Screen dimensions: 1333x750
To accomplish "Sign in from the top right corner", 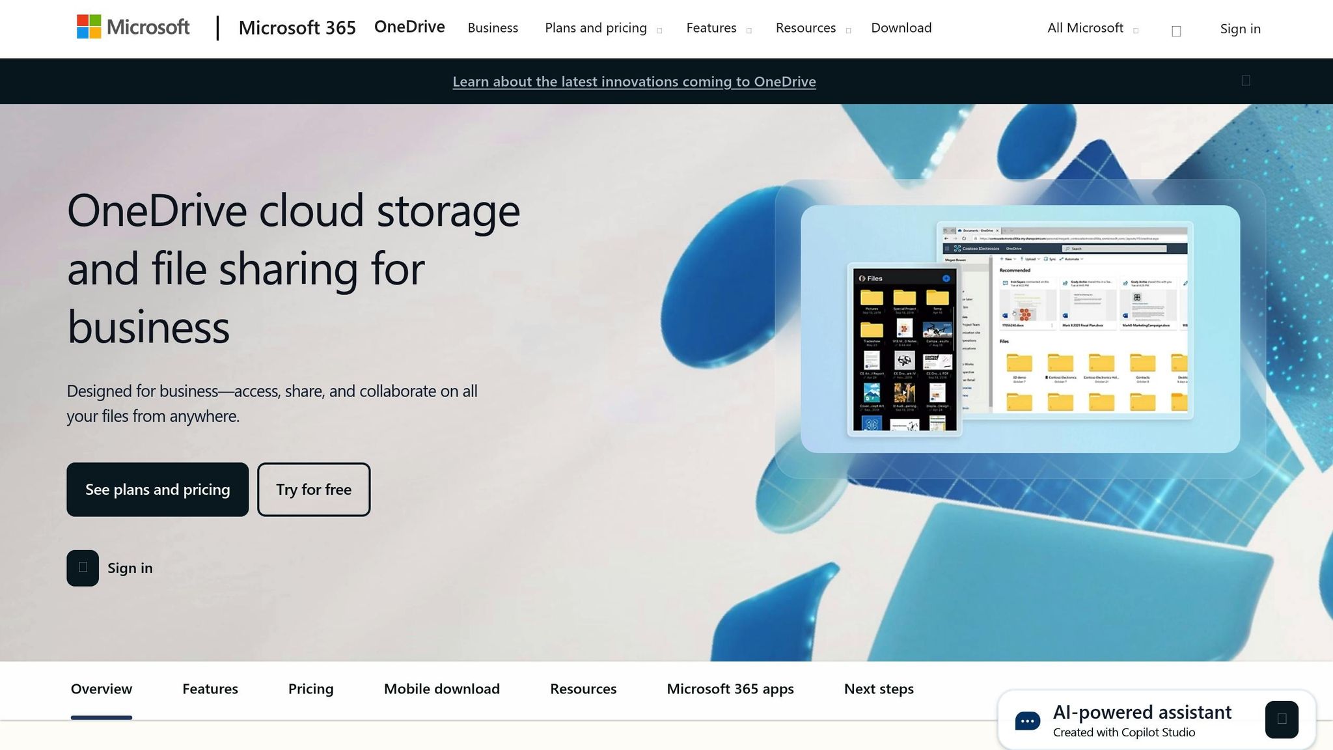I will pyautogui.click(x=1239, y=29).
